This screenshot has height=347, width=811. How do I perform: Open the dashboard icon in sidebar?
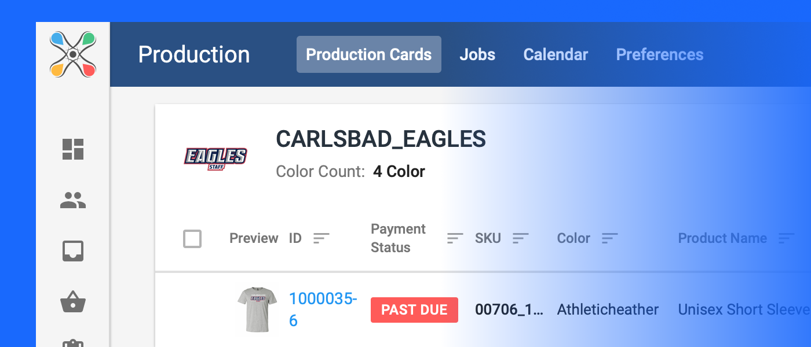tap(73, 149)
